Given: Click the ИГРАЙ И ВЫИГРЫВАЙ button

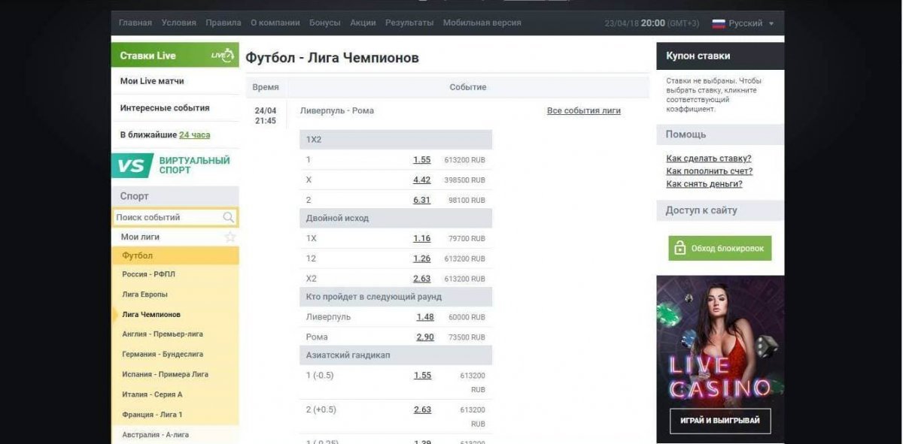Looking at the screenshot, I should coord(720,421).
